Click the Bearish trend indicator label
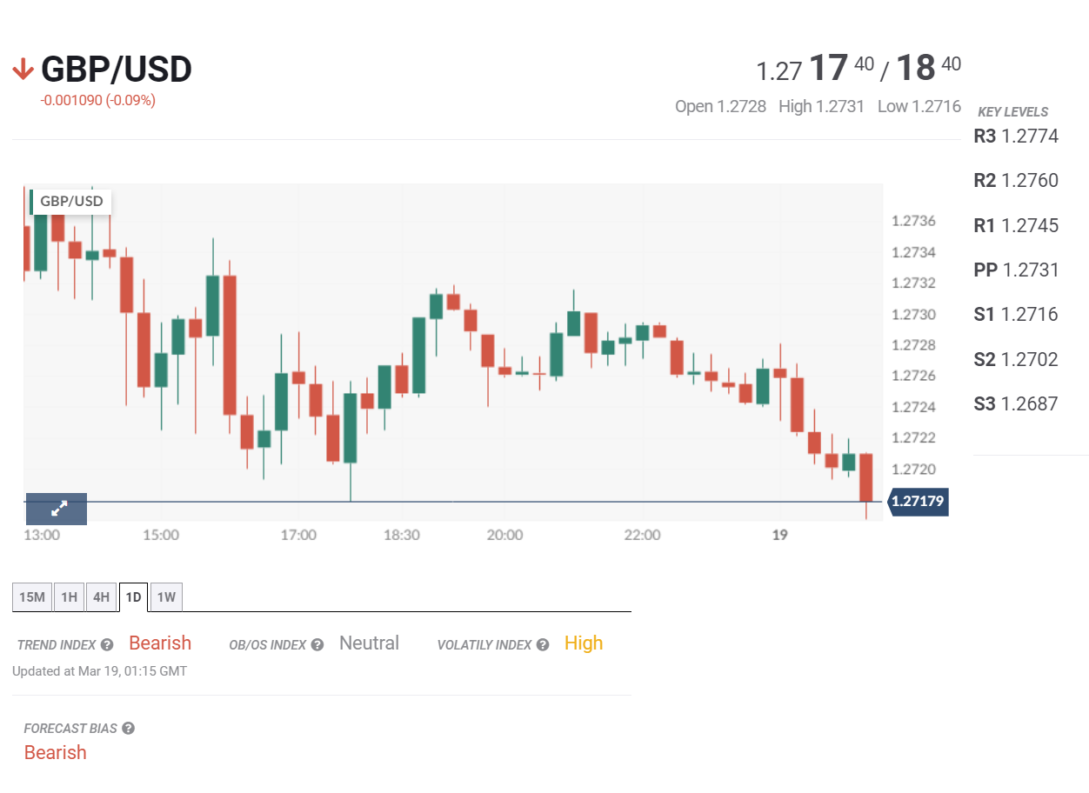The width and height of the screenshot is (1089, 793). [x=159, y=643]
